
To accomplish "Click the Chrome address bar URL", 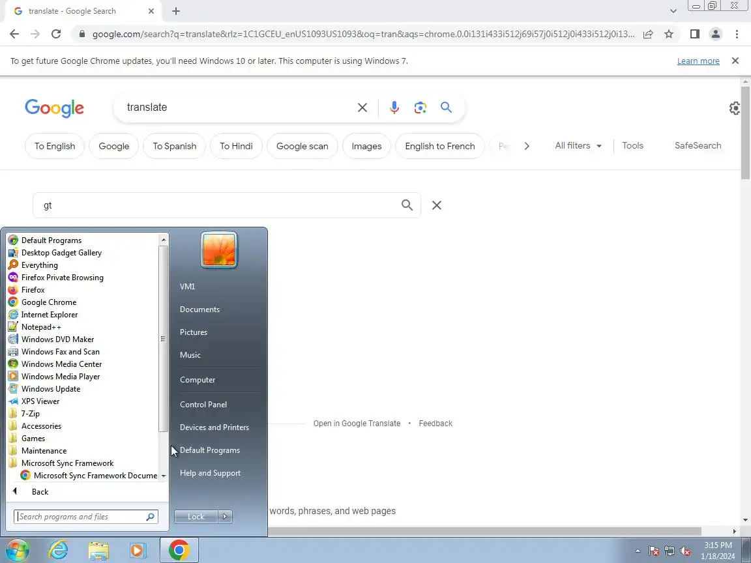I will click(363, 34).
